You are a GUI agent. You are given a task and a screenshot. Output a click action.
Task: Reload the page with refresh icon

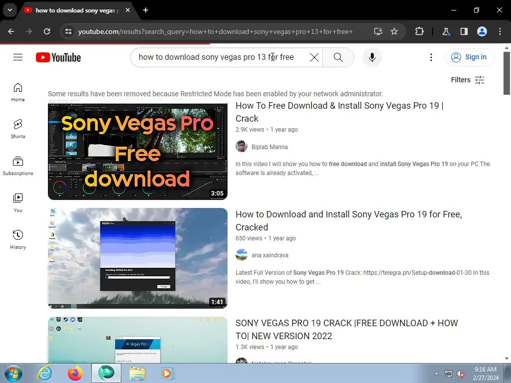tap(47, 31)
